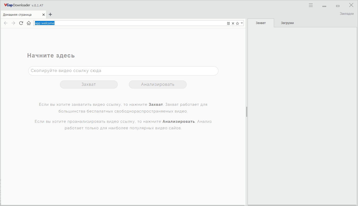The image size is (358, 206).
Task: Open the hamburger menu in title bar
Action: [311, 5]
